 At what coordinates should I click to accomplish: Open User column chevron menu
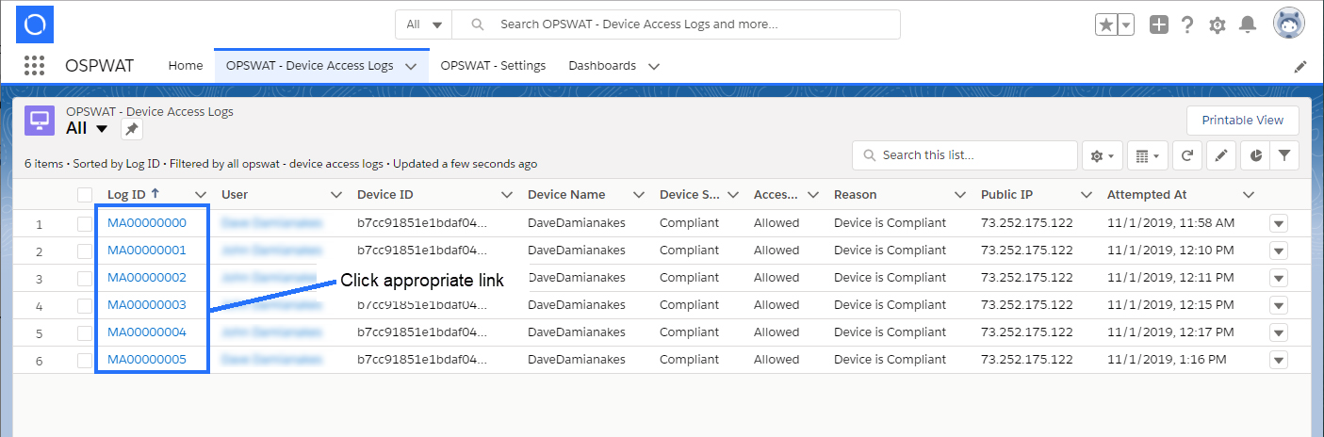336,195
